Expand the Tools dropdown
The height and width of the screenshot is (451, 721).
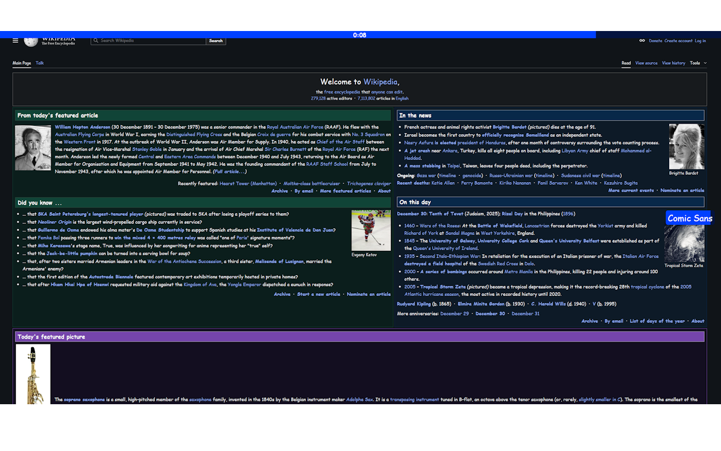[x=698, y=63]
